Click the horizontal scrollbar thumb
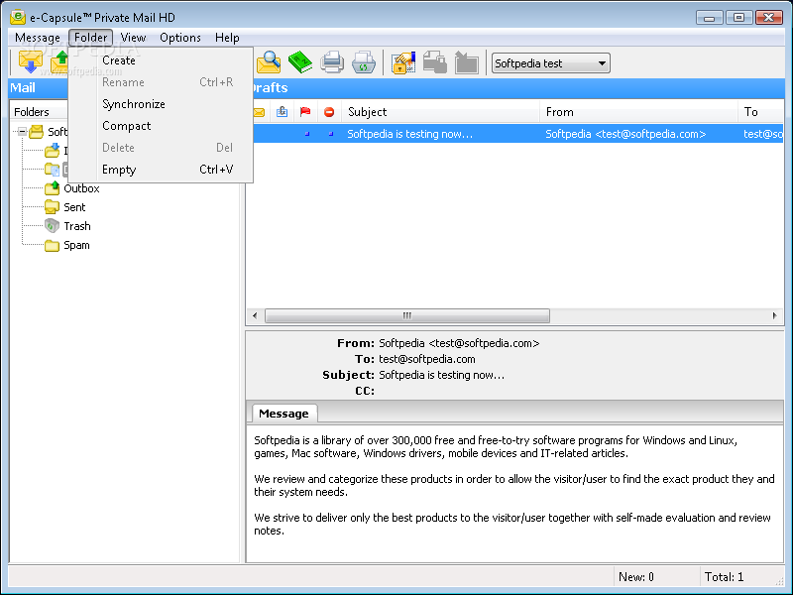This screenshot has height=595, width=793. tap(407, 315)
